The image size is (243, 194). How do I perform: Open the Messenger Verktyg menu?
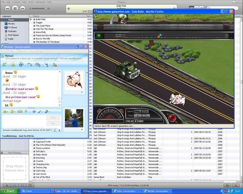coord(32,51)
